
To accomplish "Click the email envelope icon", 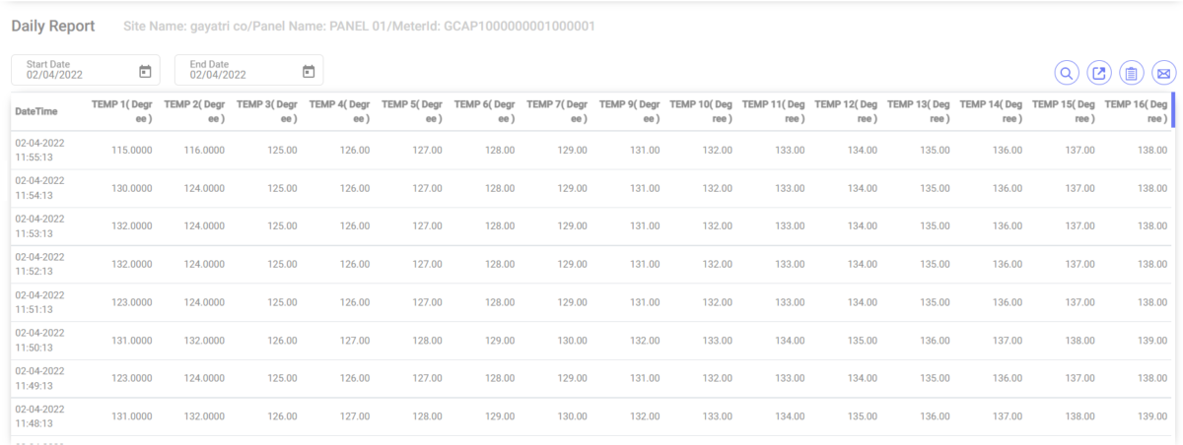I will coord(1164,73).
